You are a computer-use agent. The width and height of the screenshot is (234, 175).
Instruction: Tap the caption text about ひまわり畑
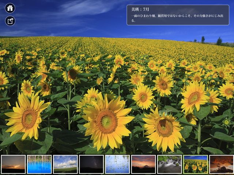pos(177,18)
